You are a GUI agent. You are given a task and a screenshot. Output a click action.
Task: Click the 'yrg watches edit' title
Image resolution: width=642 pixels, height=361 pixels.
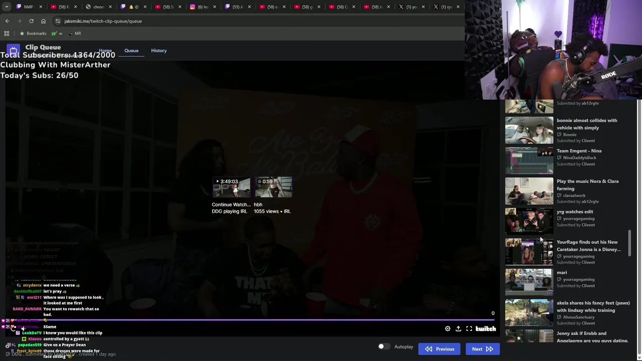tap(575, 212)
